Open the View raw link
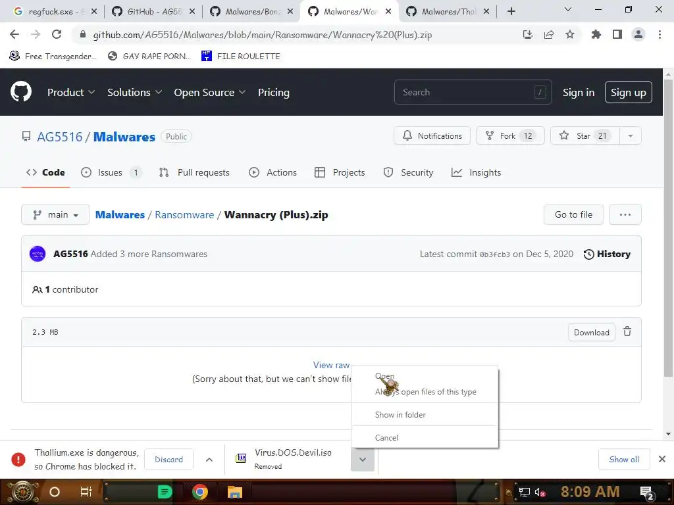674x505 pixels. [x=331, y=365]
